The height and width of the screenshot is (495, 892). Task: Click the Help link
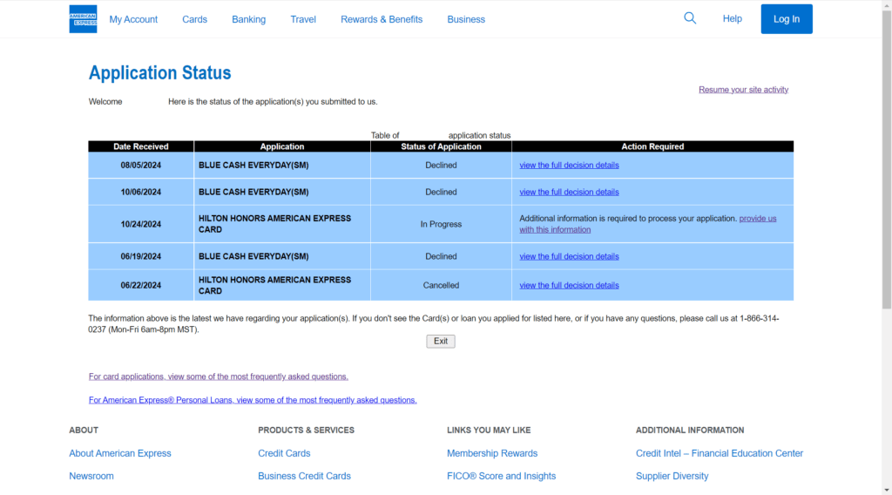point(732,19)
